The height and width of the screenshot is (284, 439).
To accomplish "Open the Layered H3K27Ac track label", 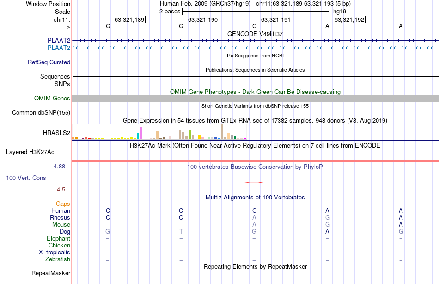I will pos(30,152).
